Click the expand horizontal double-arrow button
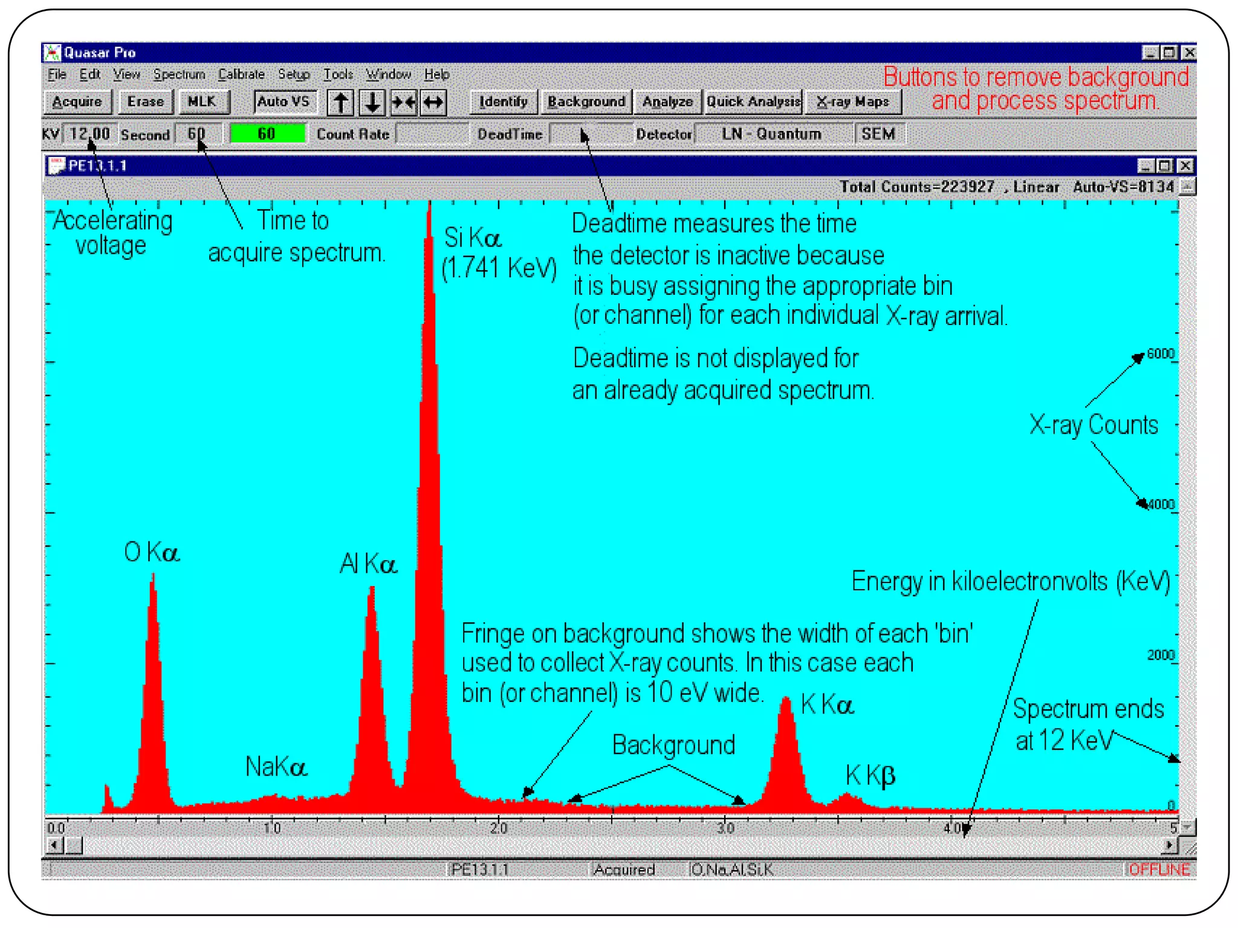The width and height of the screenshot is (1238, 928). point(433,102)
